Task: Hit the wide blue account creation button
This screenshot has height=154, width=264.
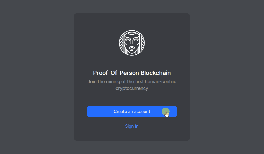Action: (x=132, y=111)
